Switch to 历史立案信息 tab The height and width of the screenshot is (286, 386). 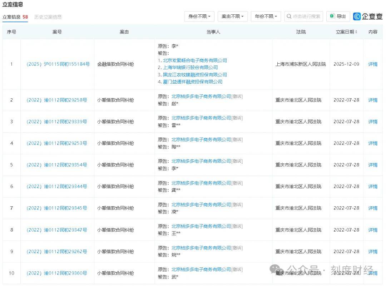pyautogui.click(x=48, y=17)
